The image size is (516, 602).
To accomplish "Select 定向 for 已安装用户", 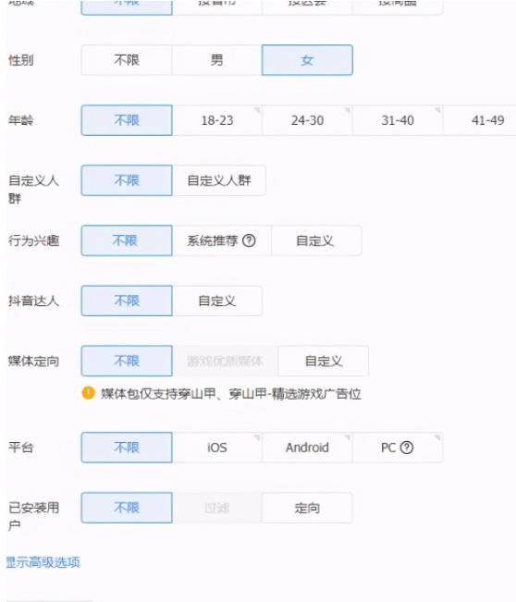I will [x=307, y=508].
